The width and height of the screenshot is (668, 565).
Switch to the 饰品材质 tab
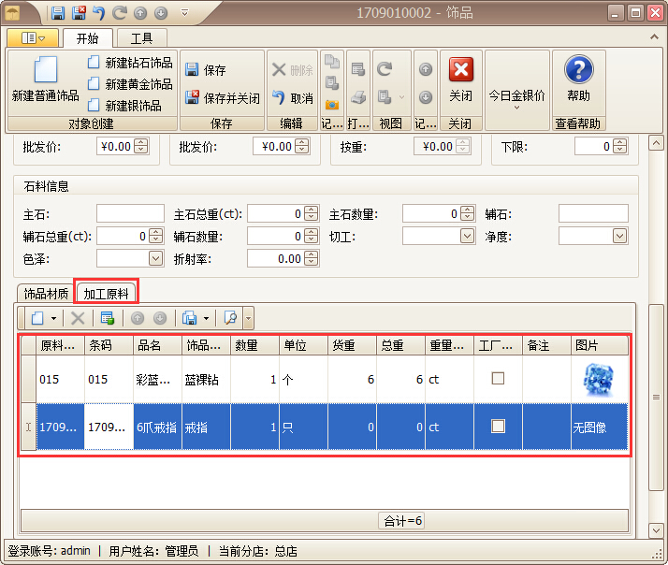point(46,294)
